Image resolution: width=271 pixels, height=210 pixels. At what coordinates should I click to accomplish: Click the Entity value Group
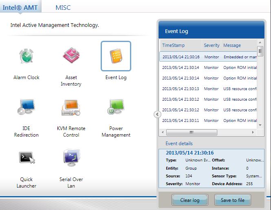(191, 168)
